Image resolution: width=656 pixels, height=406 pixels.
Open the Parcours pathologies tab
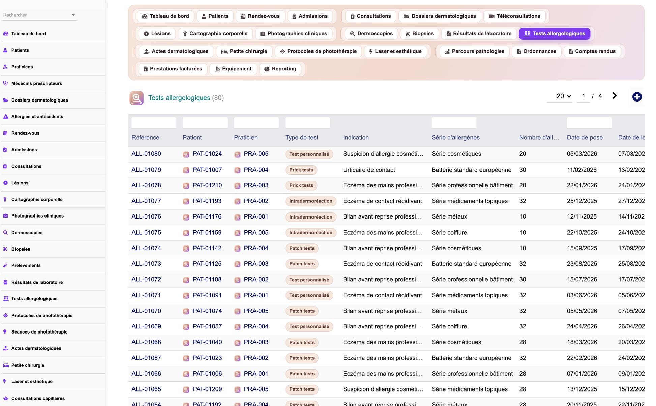tap(474, 51)
